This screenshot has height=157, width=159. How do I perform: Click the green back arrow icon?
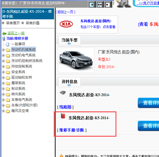pyautogui.click(x=4, y=33)
